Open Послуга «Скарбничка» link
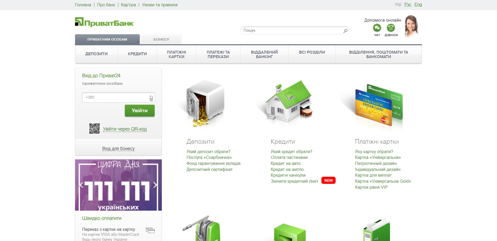497x241 pixels. (209, 158)
